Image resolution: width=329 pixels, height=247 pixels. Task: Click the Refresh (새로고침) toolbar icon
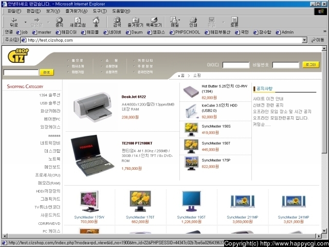pyautogui.click(x=78, y=22)
